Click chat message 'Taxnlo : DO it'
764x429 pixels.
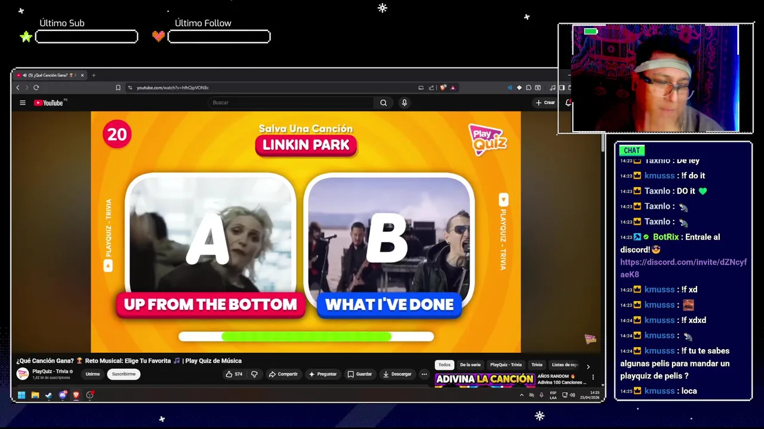pos(663,191)
